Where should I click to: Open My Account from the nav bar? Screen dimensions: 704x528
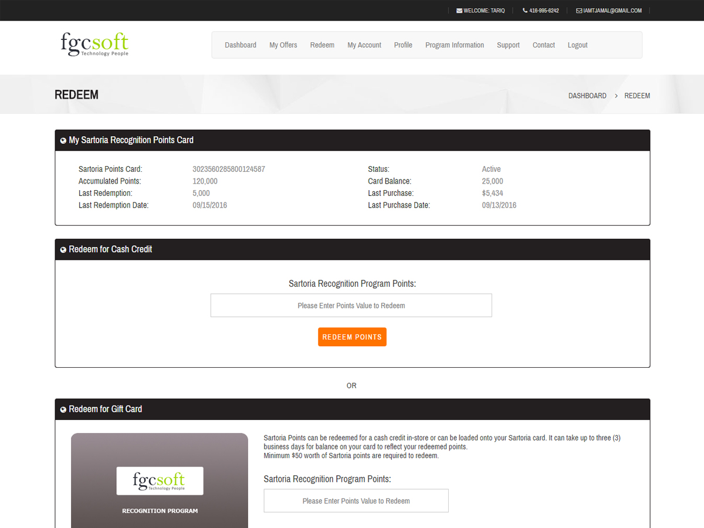pyautogui.click(x=364, y=45)
